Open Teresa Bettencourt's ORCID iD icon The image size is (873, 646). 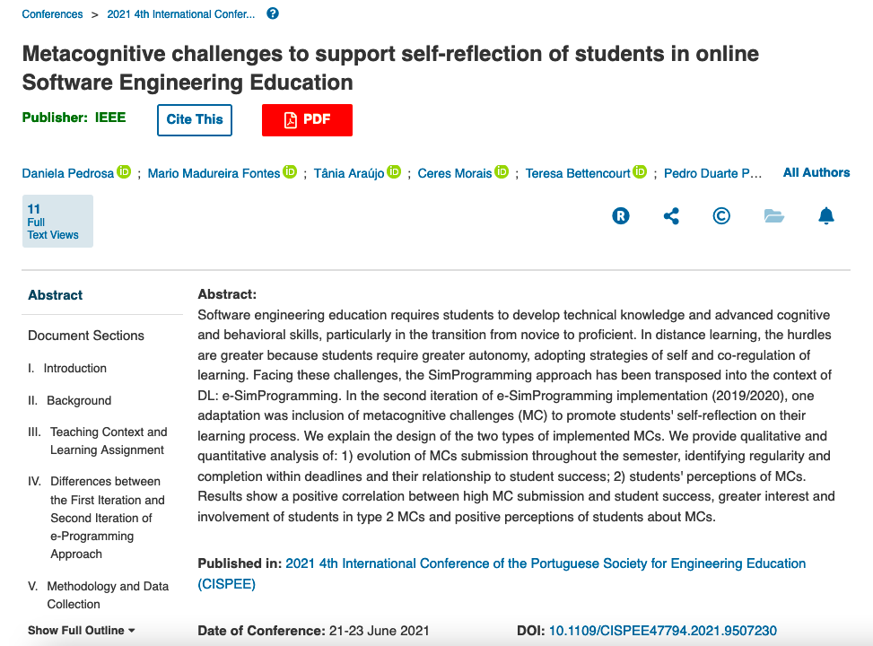pos(640,172)
